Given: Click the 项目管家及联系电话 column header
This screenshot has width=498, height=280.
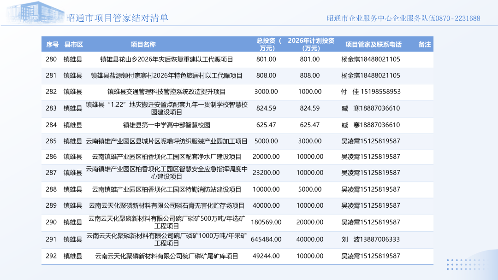Looking at the screenshot, I should coord(373,45).
